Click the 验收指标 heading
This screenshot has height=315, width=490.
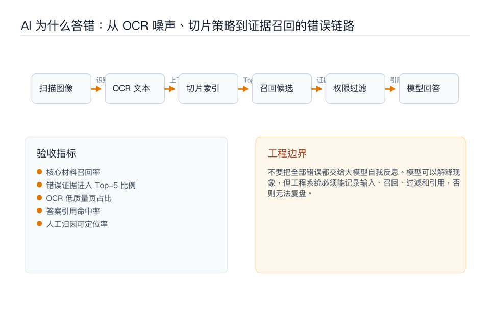(x=56, y=153)
